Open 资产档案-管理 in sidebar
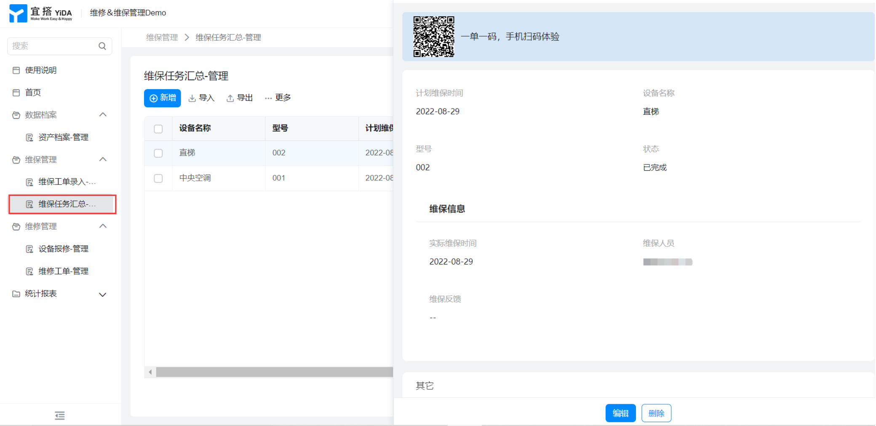876x426 pixels. 63,138
